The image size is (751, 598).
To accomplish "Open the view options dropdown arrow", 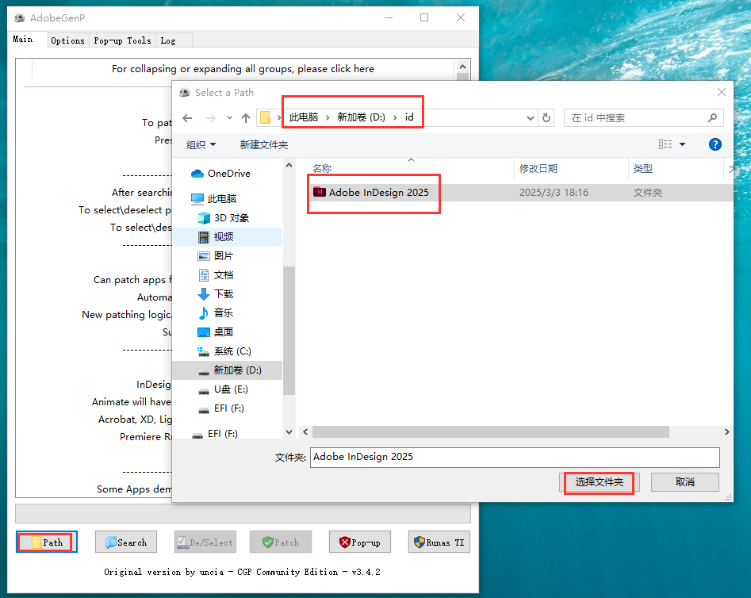I will (x=683, y=144).
